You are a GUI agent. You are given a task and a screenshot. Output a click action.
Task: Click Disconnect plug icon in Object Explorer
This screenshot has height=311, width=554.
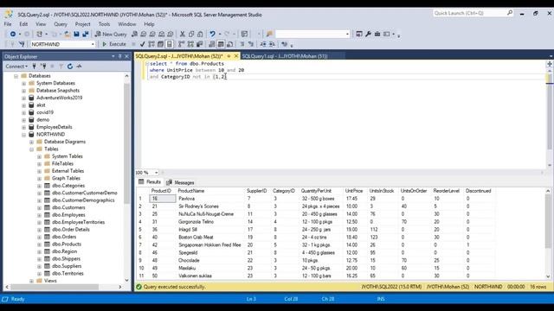[43, 67]
